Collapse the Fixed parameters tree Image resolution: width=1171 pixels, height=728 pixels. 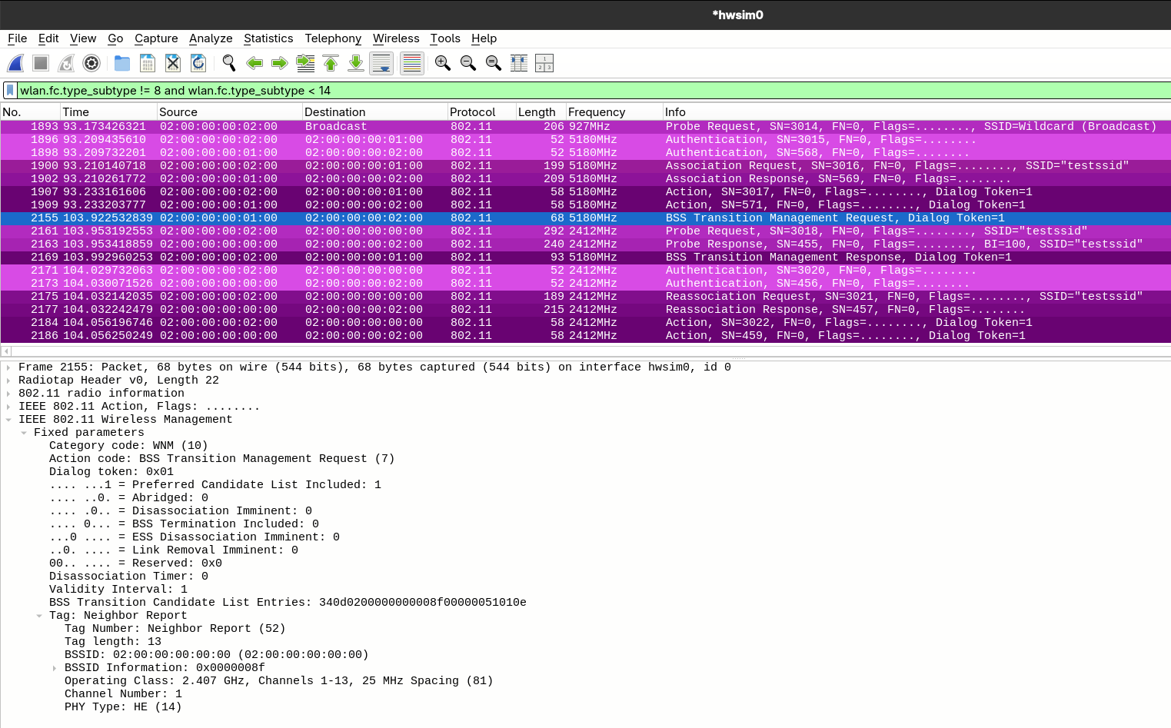point(24,433)
